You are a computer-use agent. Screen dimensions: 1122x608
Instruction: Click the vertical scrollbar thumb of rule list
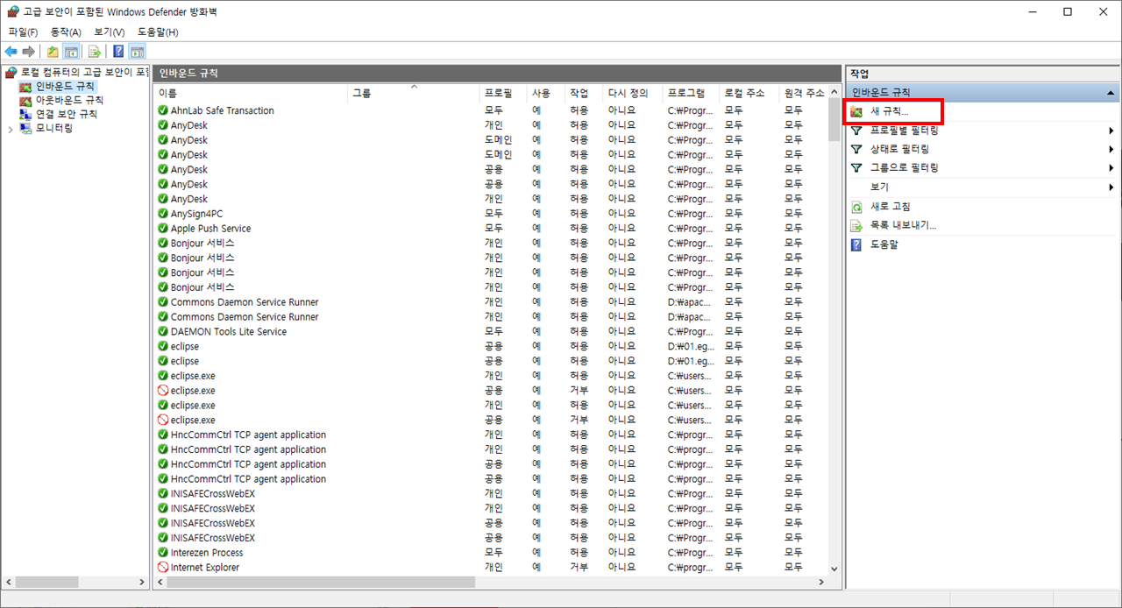click(834, 120)
